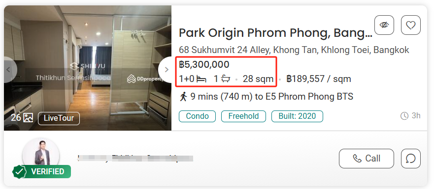Select the Freehold tag

(x=243, y=116)
